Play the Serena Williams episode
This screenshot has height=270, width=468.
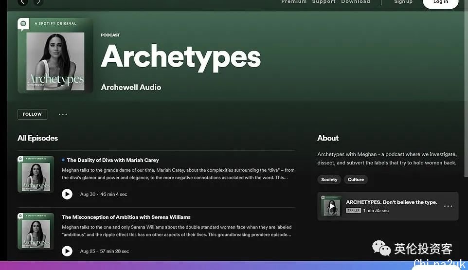click(x=67, y=251)
